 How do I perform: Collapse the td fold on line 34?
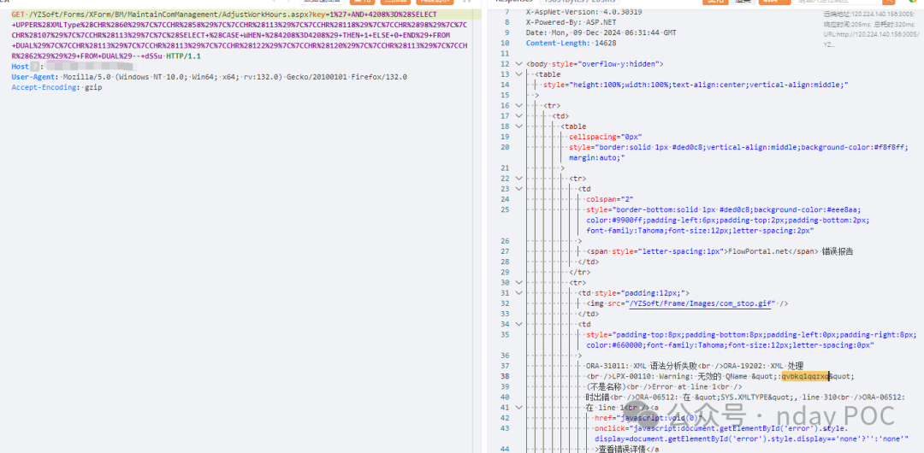(518, 324)
